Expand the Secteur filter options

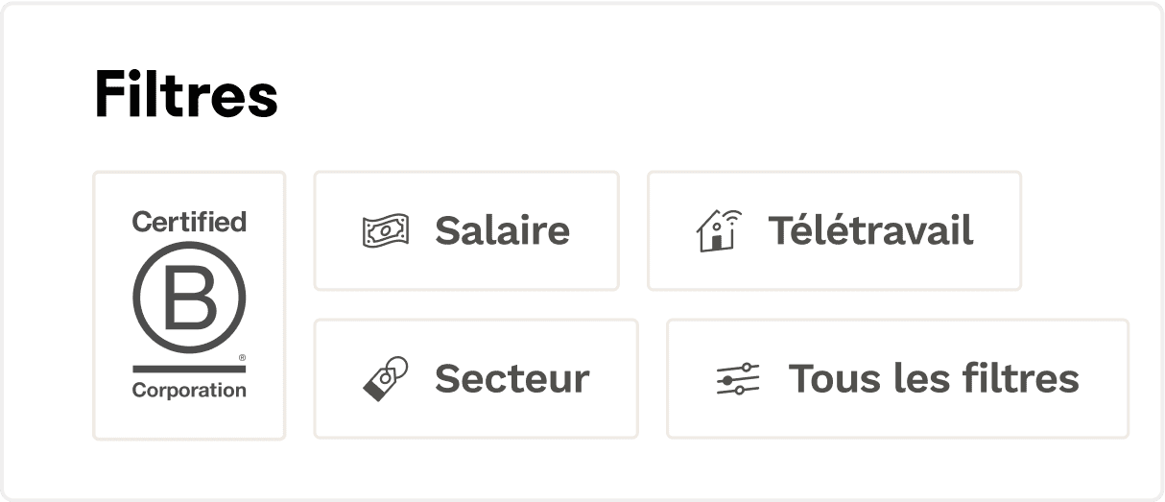pyautogui.click(x=476, y=379)
